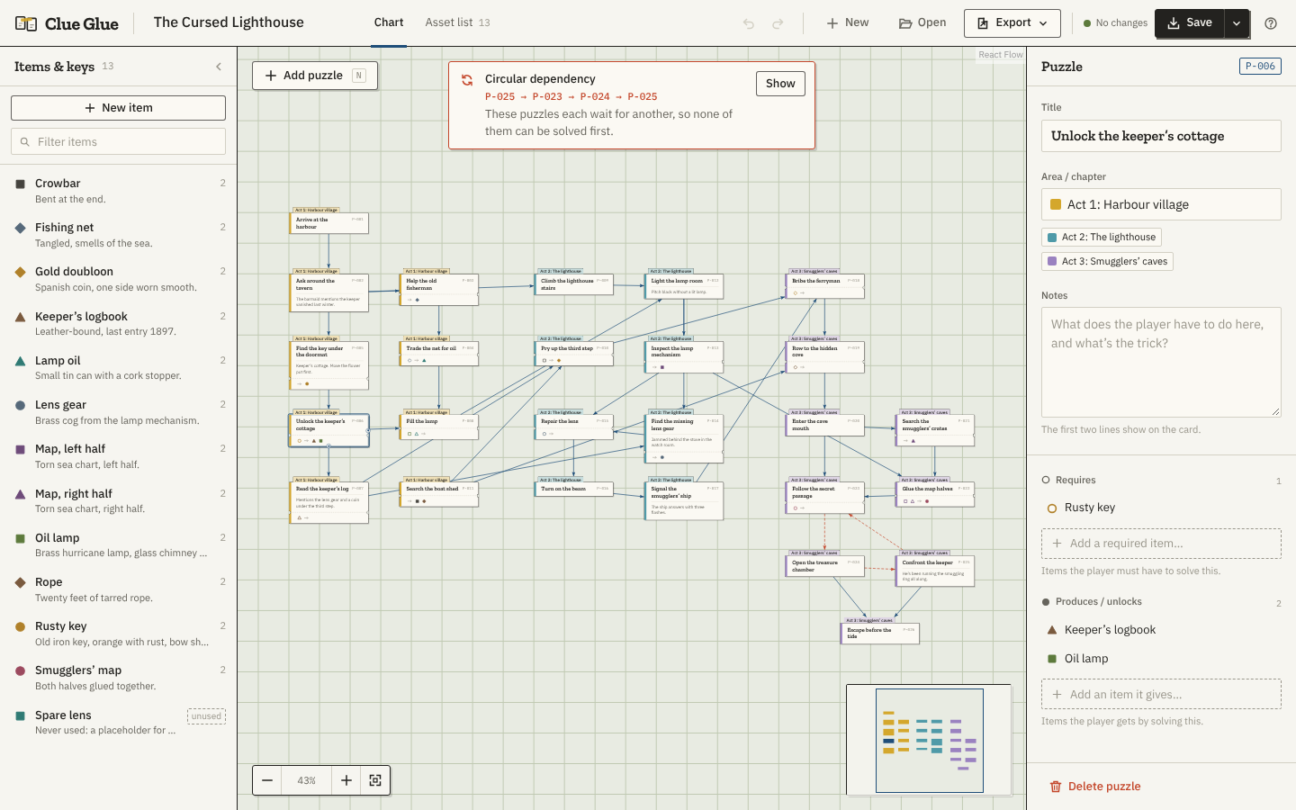Select the Gold doubloon item row
The width and height of the screenshot is (1296, 810).
(118, 279)
